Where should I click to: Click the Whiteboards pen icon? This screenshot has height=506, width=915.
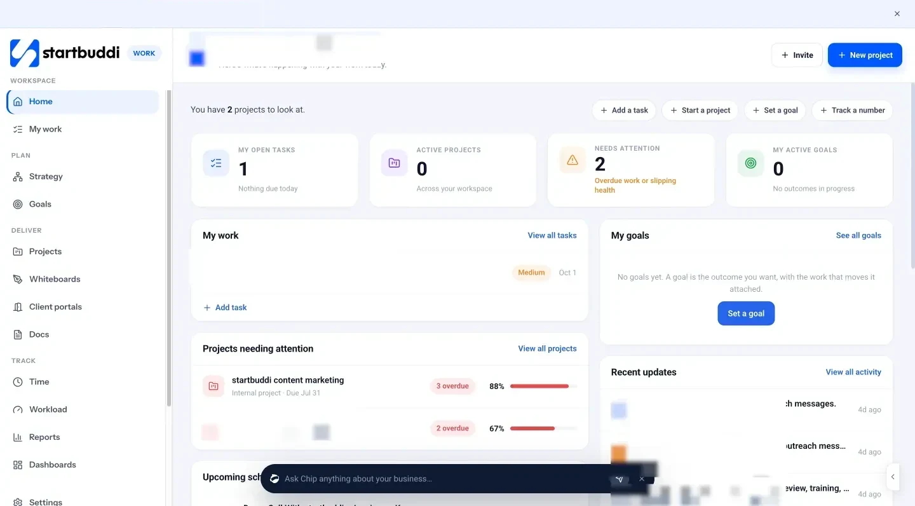pyautogui.click(x=18, y=279)
